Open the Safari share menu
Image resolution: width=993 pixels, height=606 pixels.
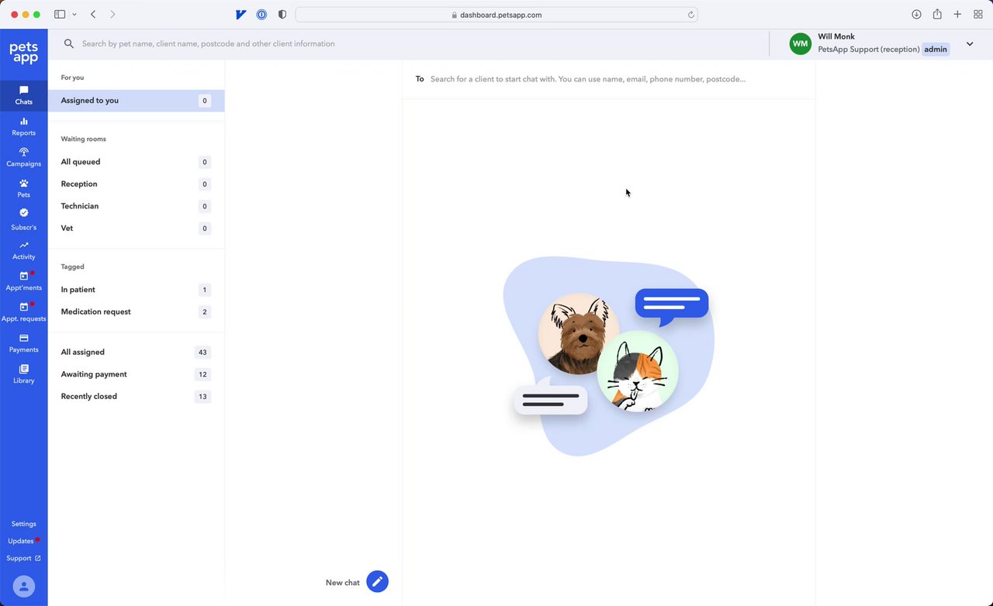(937, 15)
